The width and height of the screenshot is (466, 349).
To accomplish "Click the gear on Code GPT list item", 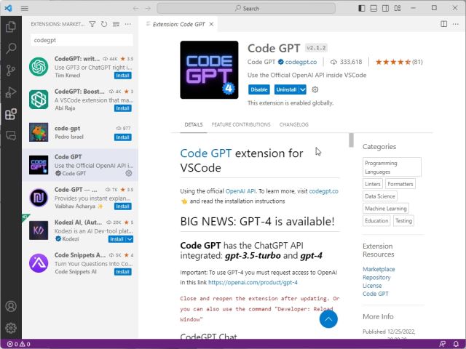I will click(x=129, y=173).
